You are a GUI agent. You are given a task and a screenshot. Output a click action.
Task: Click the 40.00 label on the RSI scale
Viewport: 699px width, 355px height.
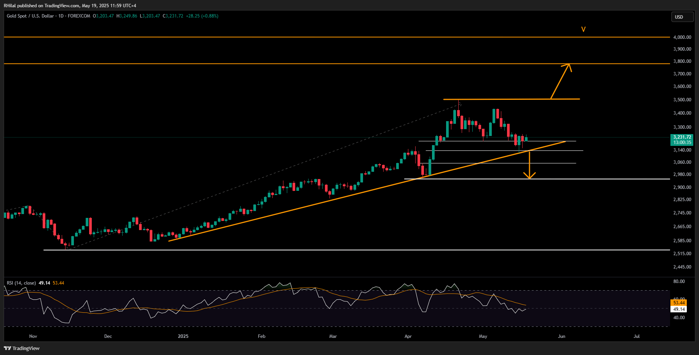coord(679,318)
